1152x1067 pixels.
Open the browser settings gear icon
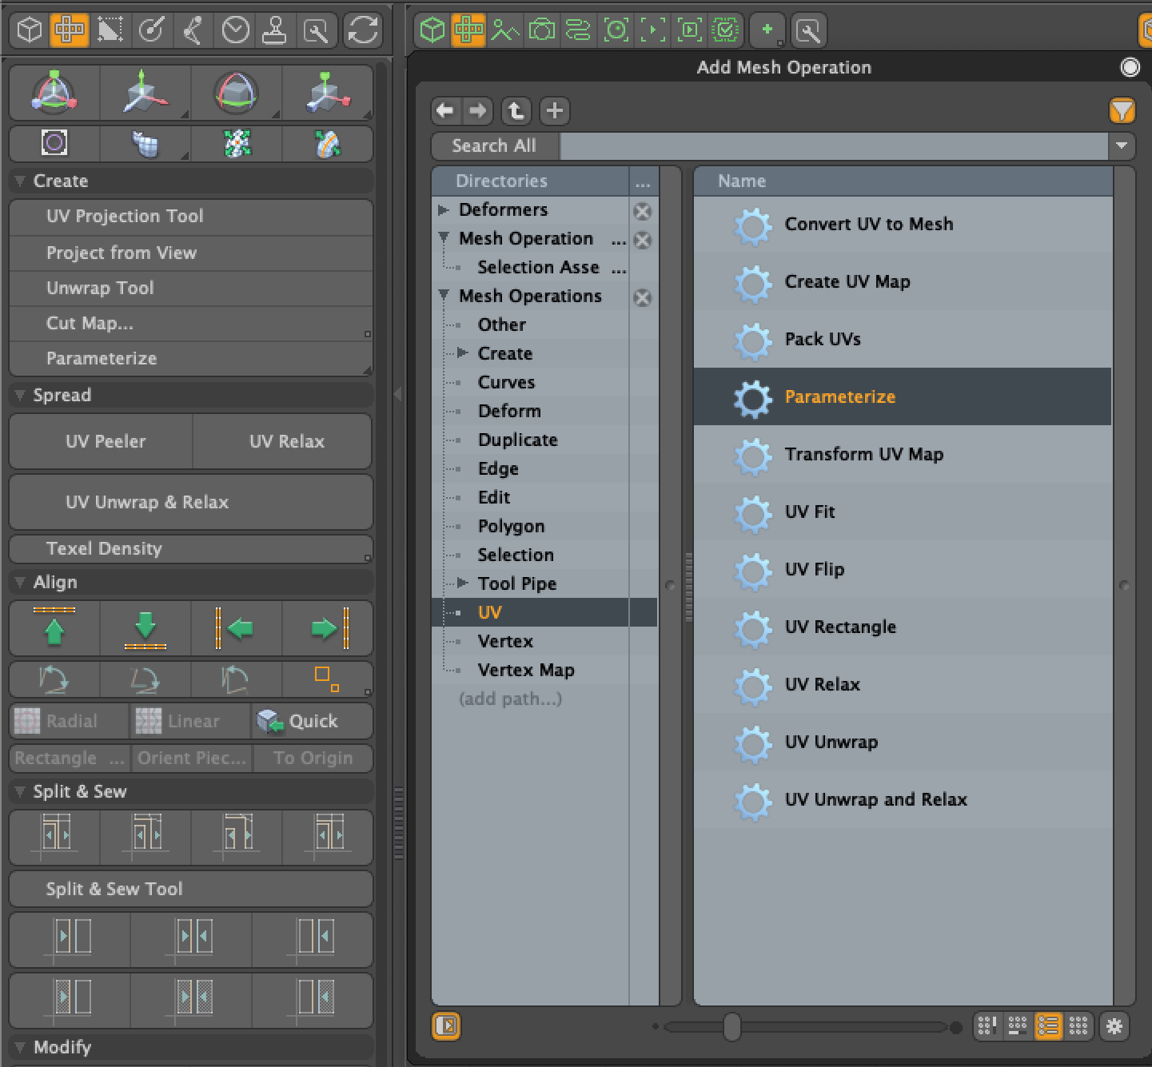[x=1114, y=1025]
